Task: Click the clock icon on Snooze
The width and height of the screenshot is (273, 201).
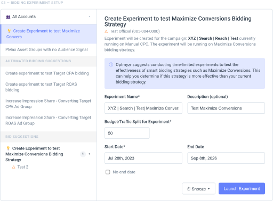Action: [x=189, y=189]
